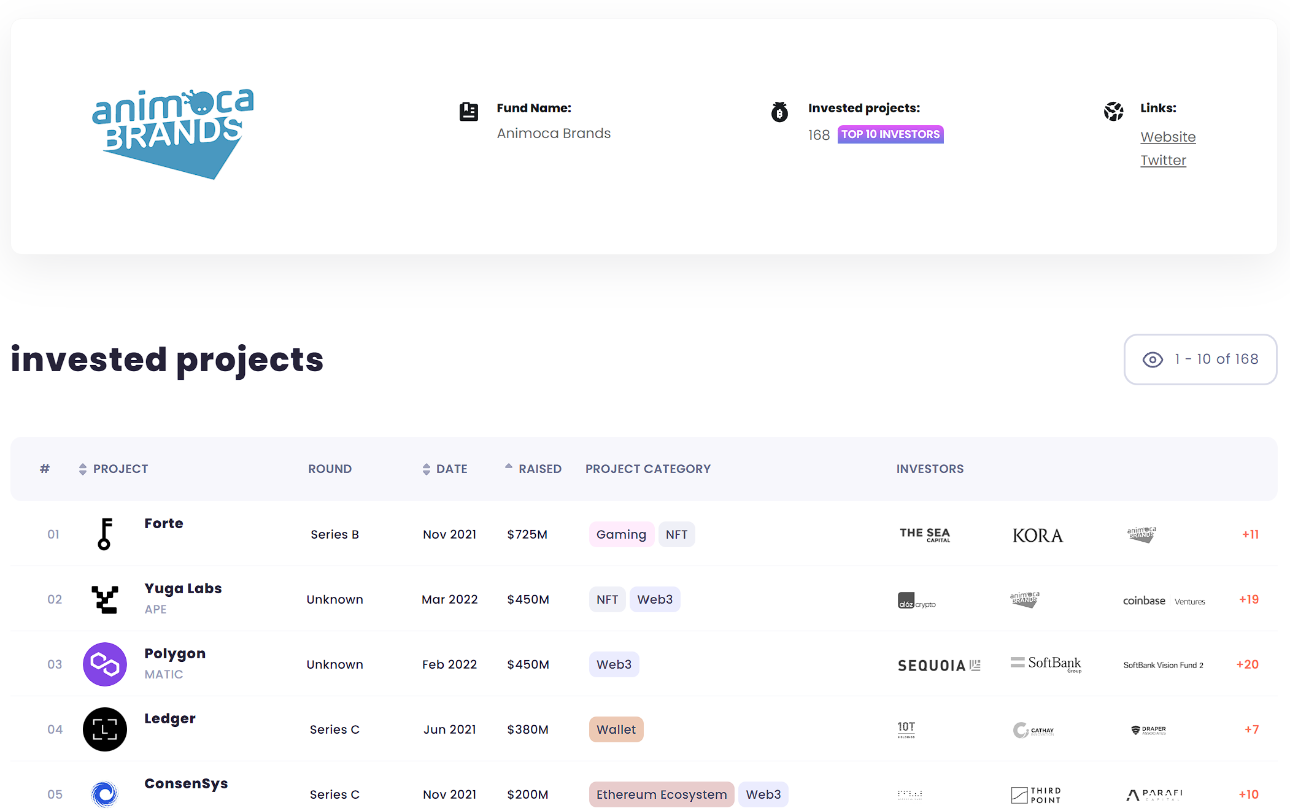Click the Yuga Labs project icon
The width and height of the screenshot is (1290, 811).
(105, 599)
